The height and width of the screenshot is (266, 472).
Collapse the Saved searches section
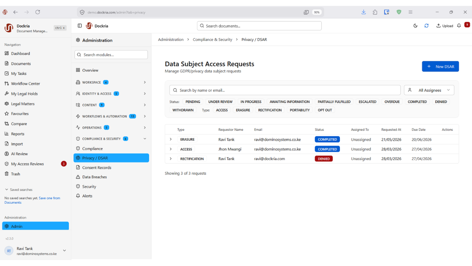pyautogui.click(x=18, y=190)
